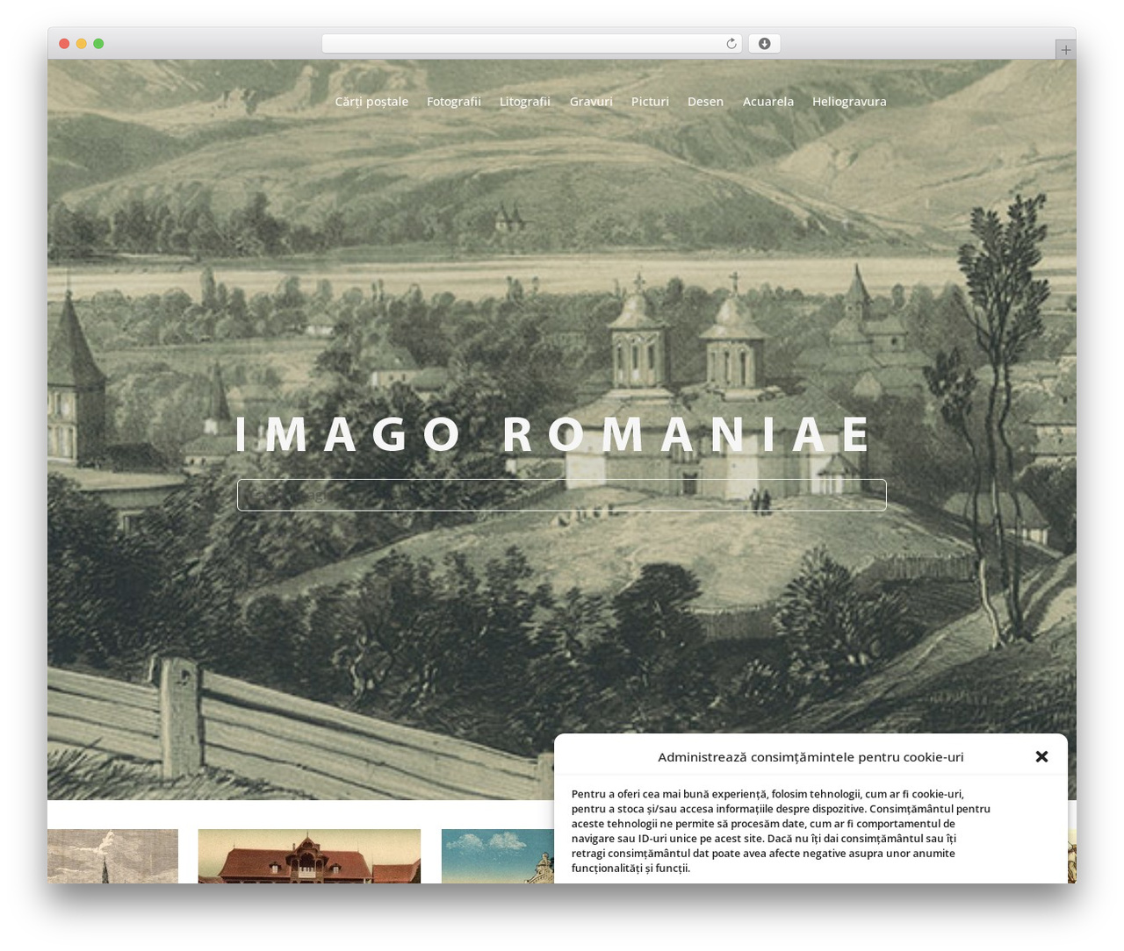Click the green maximize window button
This screenshot has width=1124, height=951.
click(x=98, y=44)
